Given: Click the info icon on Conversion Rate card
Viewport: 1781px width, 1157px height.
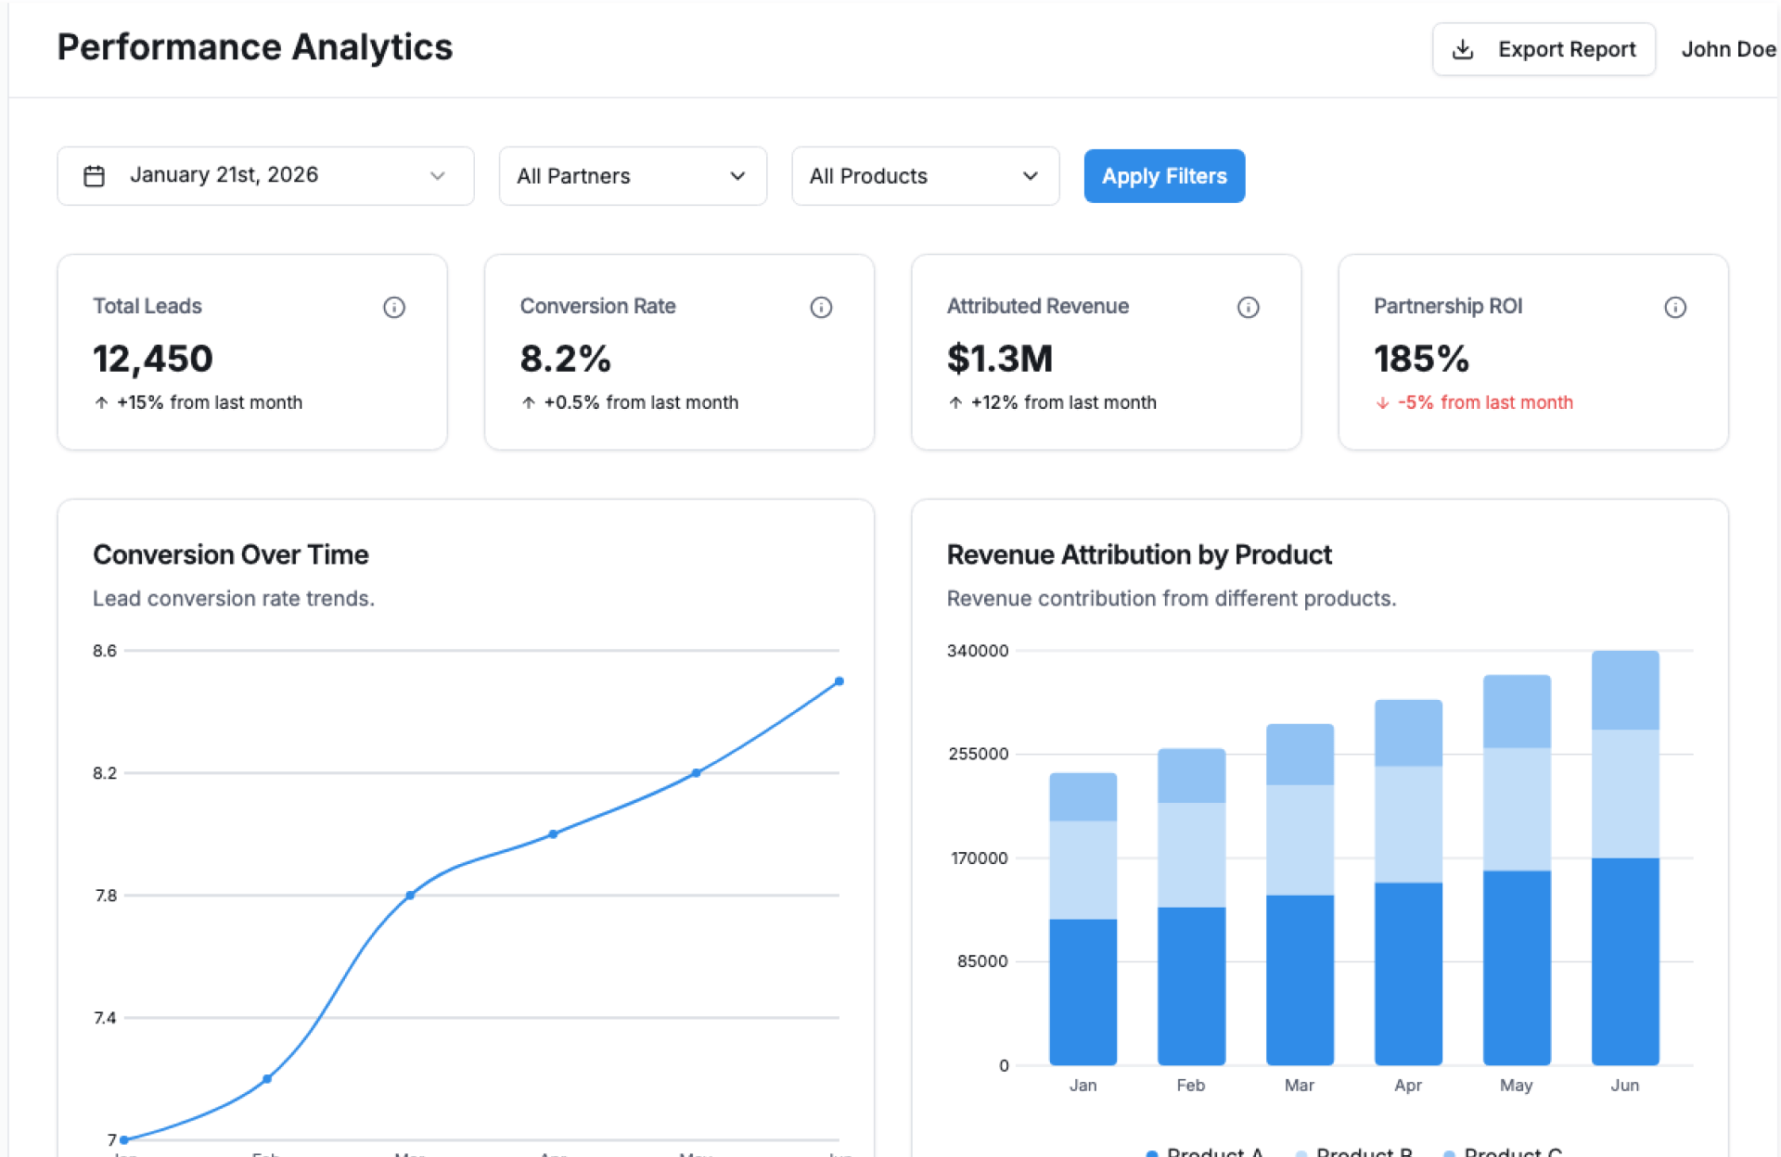Looking at the screenshot, I should (x=821, y=307).
